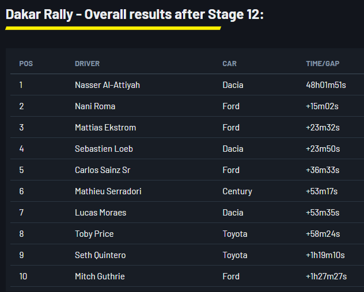This screenshot has width=364, height=292.
Task: Select driver Nani Roma
Action: pyautogui.click(x=95, y=106)
